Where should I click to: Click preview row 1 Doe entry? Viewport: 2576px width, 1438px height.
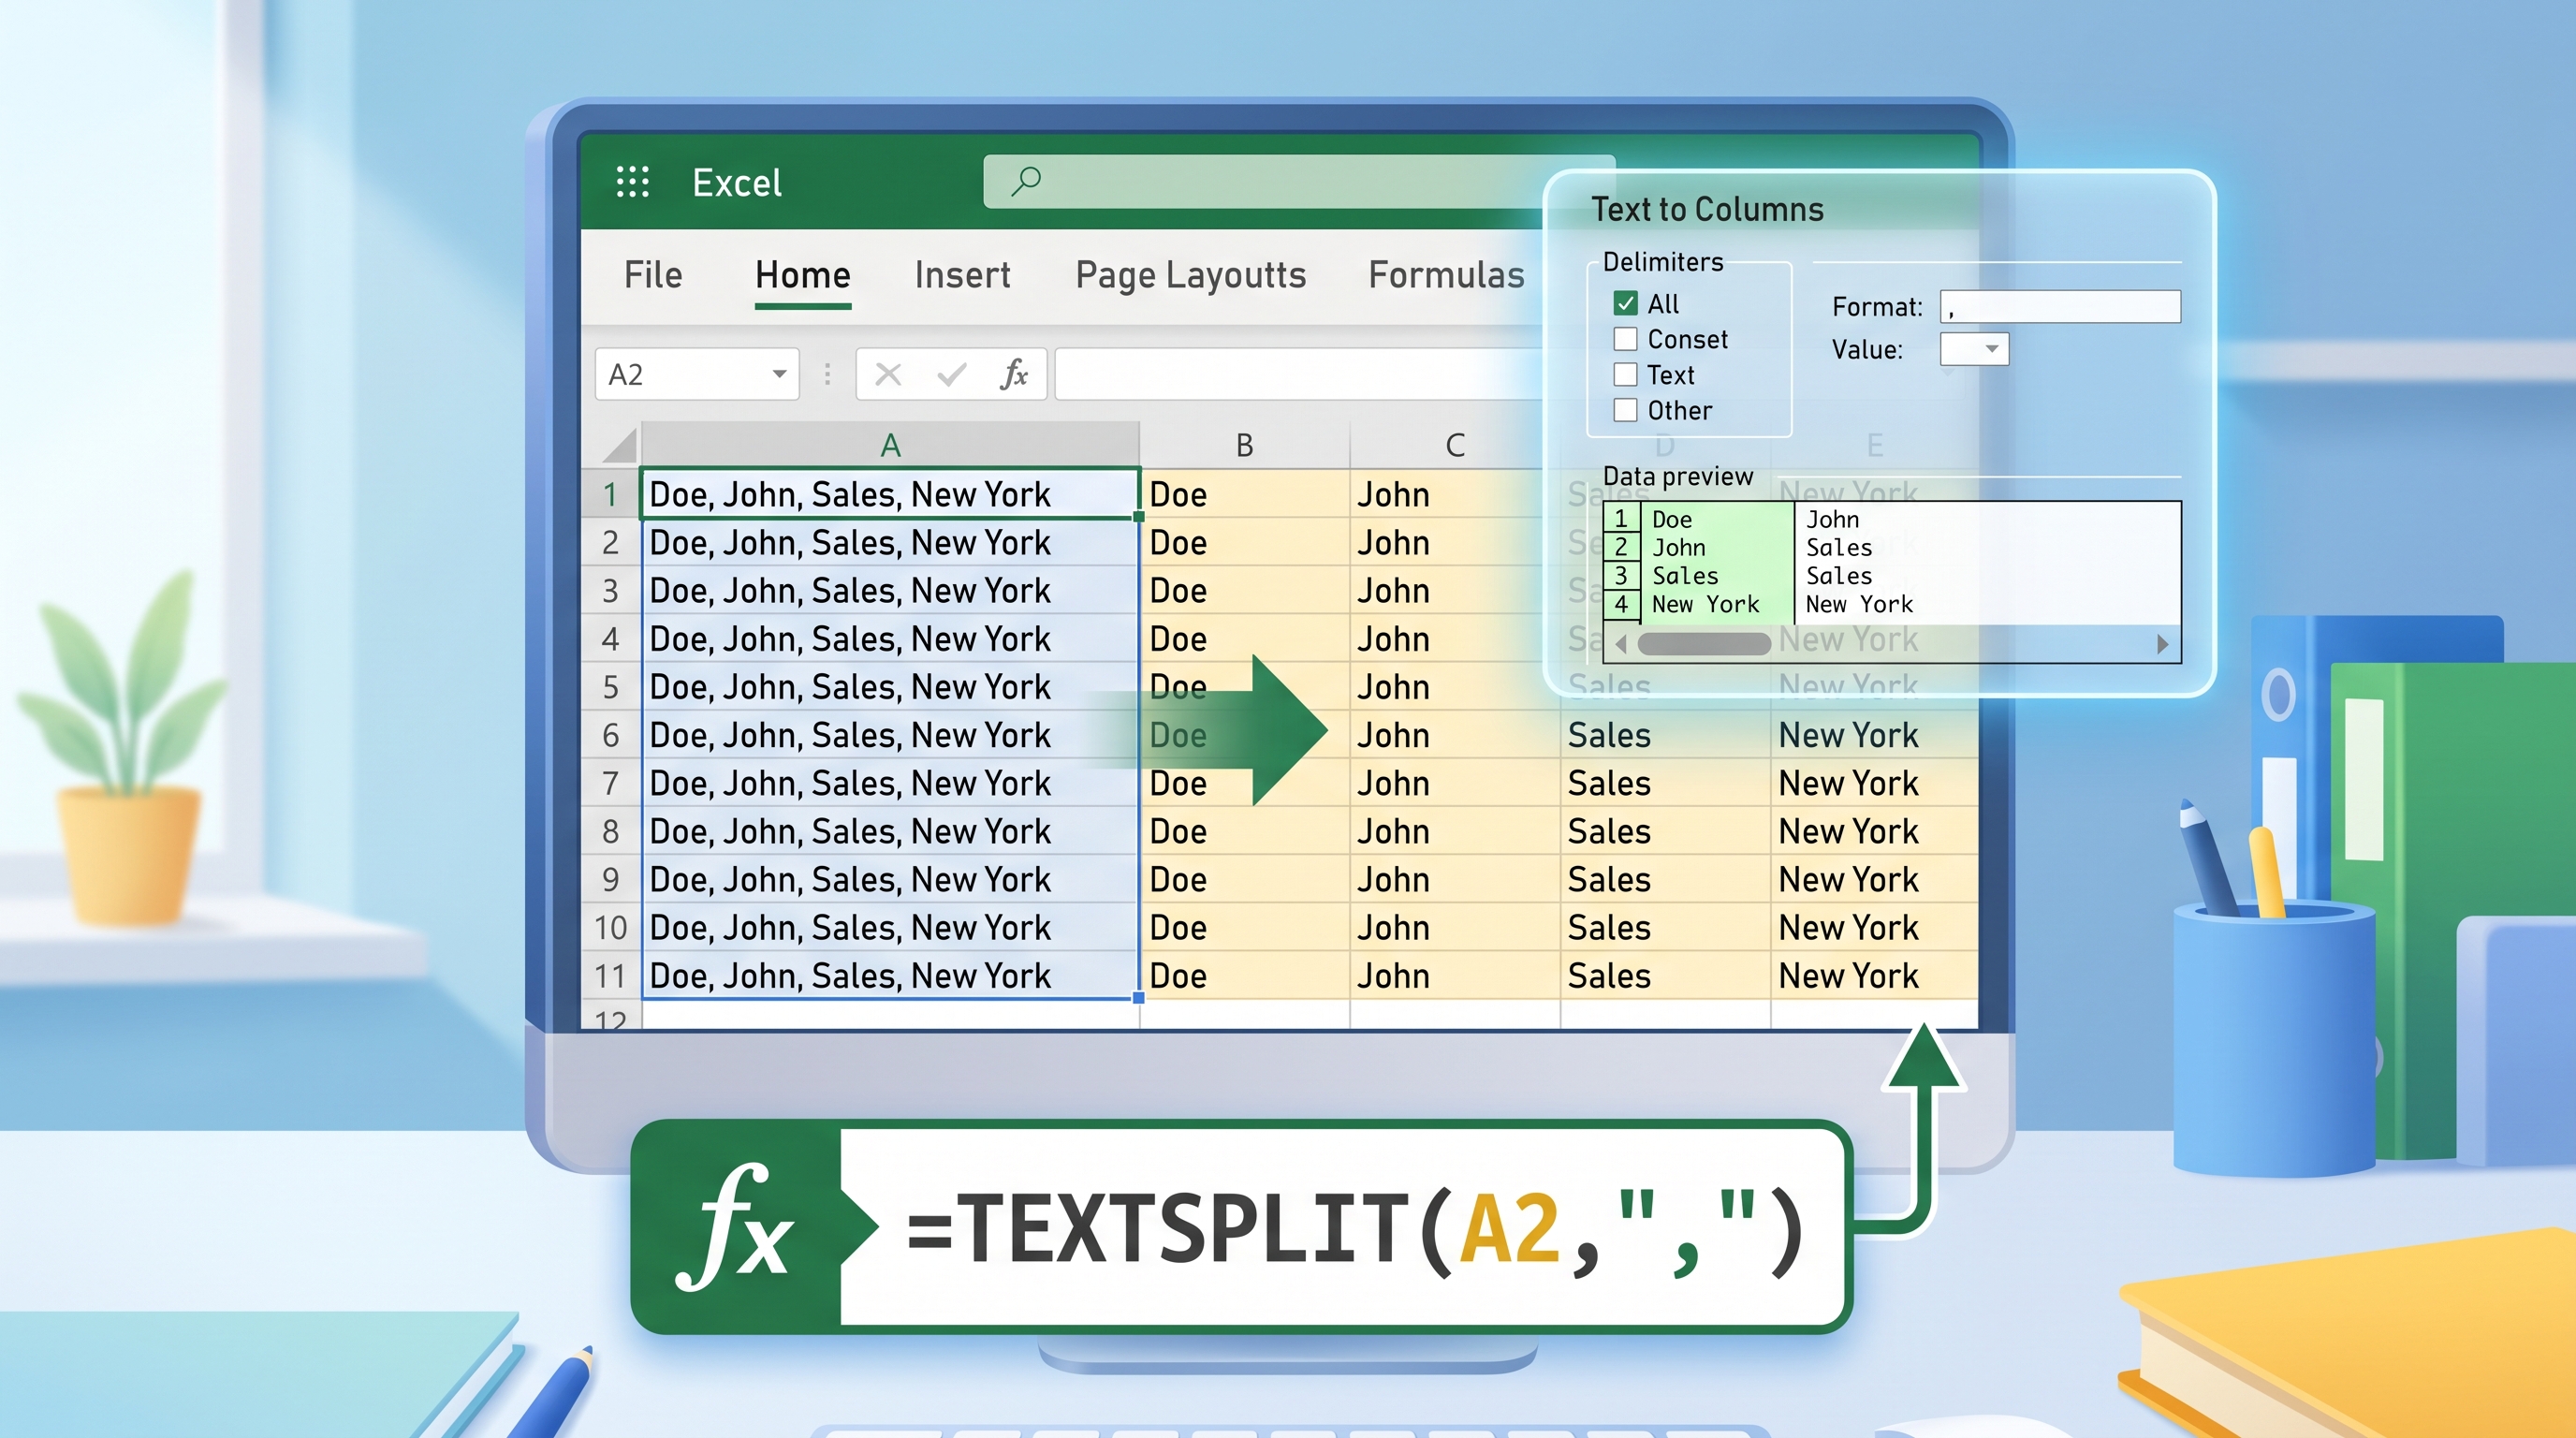(x=1672, y=519)
